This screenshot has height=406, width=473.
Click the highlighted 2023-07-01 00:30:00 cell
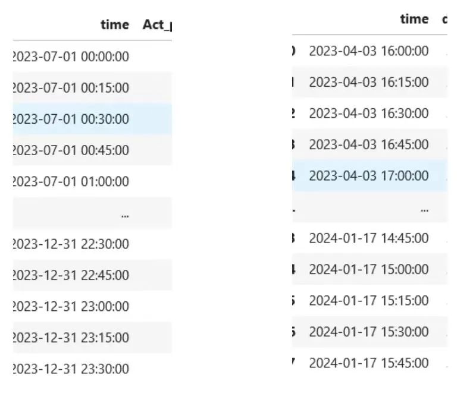pyautogui.click(x=71, y=119)
